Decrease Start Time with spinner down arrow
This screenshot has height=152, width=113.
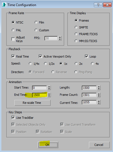pyautogui.click(x=49, y=89)
